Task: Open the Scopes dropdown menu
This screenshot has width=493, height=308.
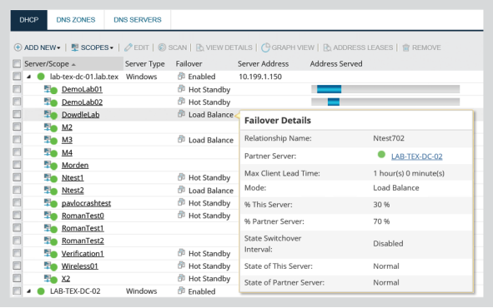Action: [92, 47]
